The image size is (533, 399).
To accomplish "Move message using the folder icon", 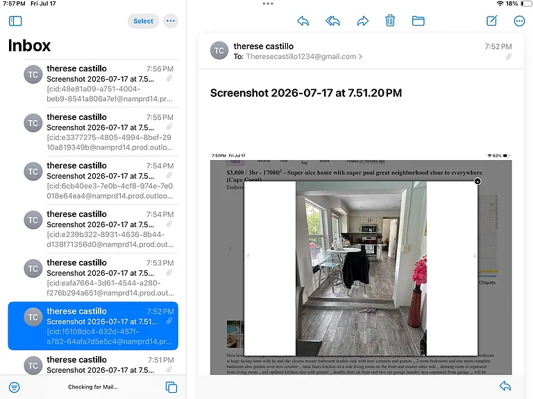I will coord(418,21).
